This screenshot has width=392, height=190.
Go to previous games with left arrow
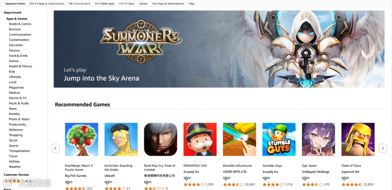(x=56, y=148)
